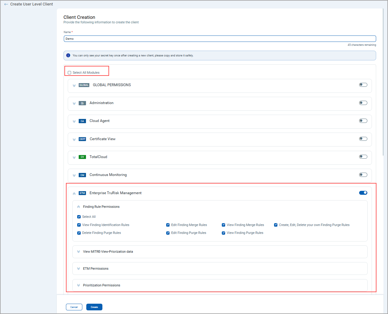Click the CA Cloud Agent badge icon
Screen dimensions: 388x314
pos(82,121)
